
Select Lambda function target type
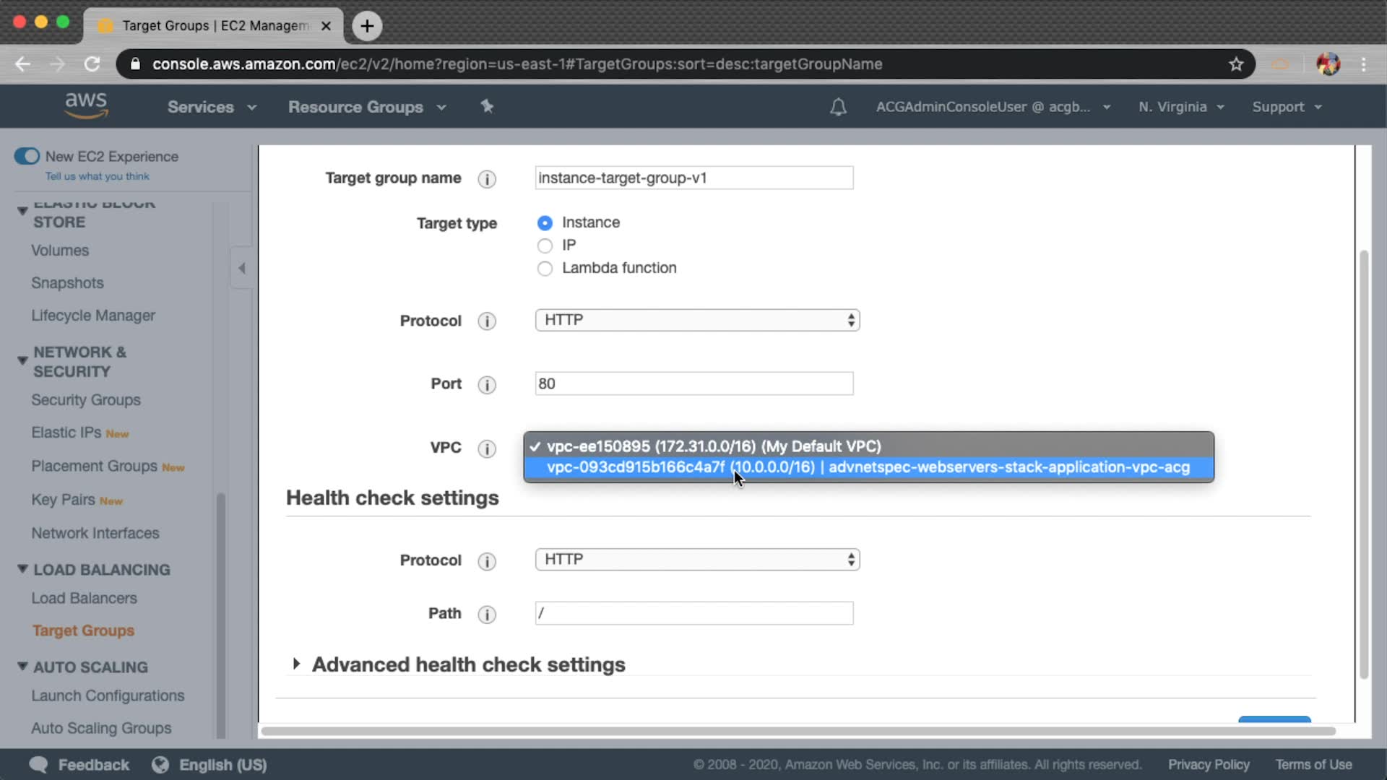click(545, 269)
